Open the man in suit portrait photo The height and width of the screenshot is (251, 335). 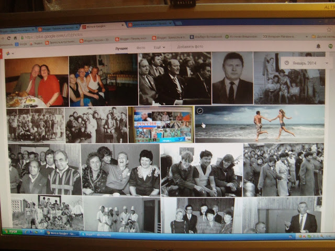[x=232, y=78]
